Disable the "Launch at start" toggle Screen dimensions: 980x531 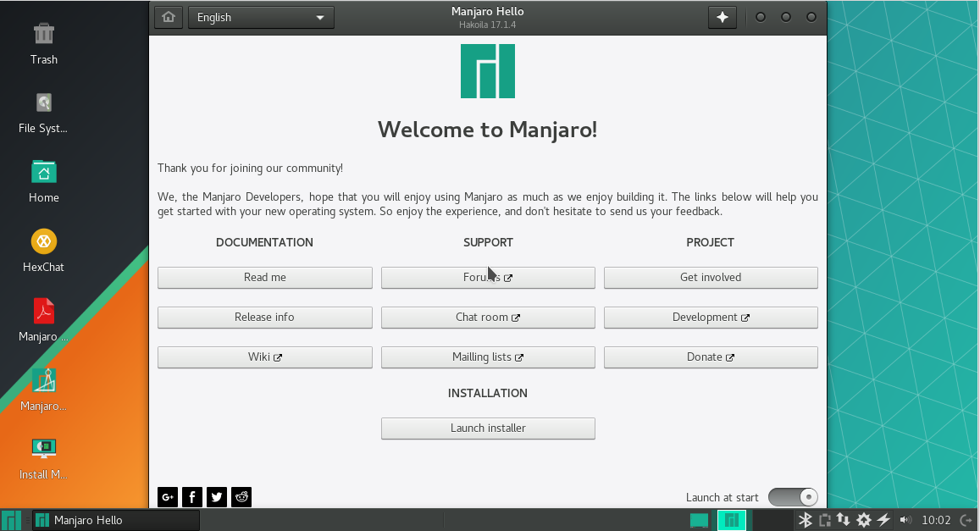tap(793, 497)
